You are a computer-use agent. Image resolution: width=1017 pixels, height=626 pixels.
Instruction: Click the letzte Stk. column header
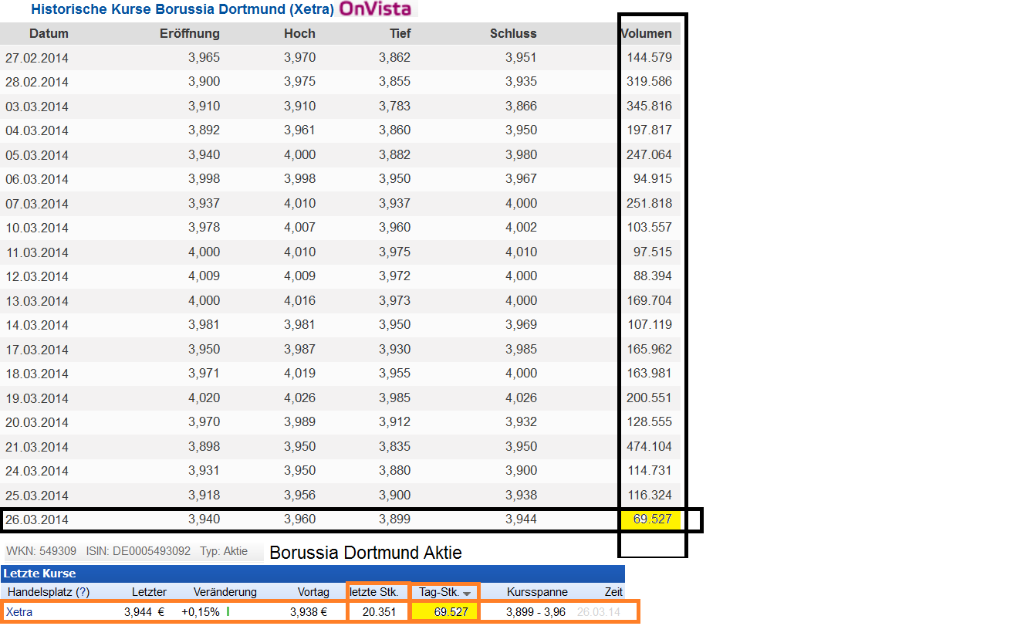374,592
